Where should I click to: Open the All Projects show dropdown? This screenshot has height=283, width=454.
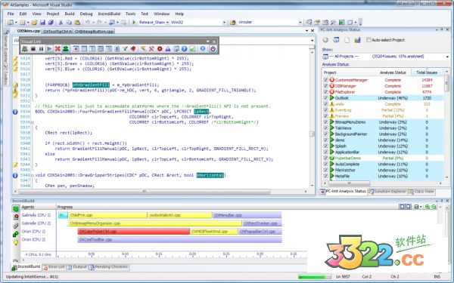pos(447,57)
